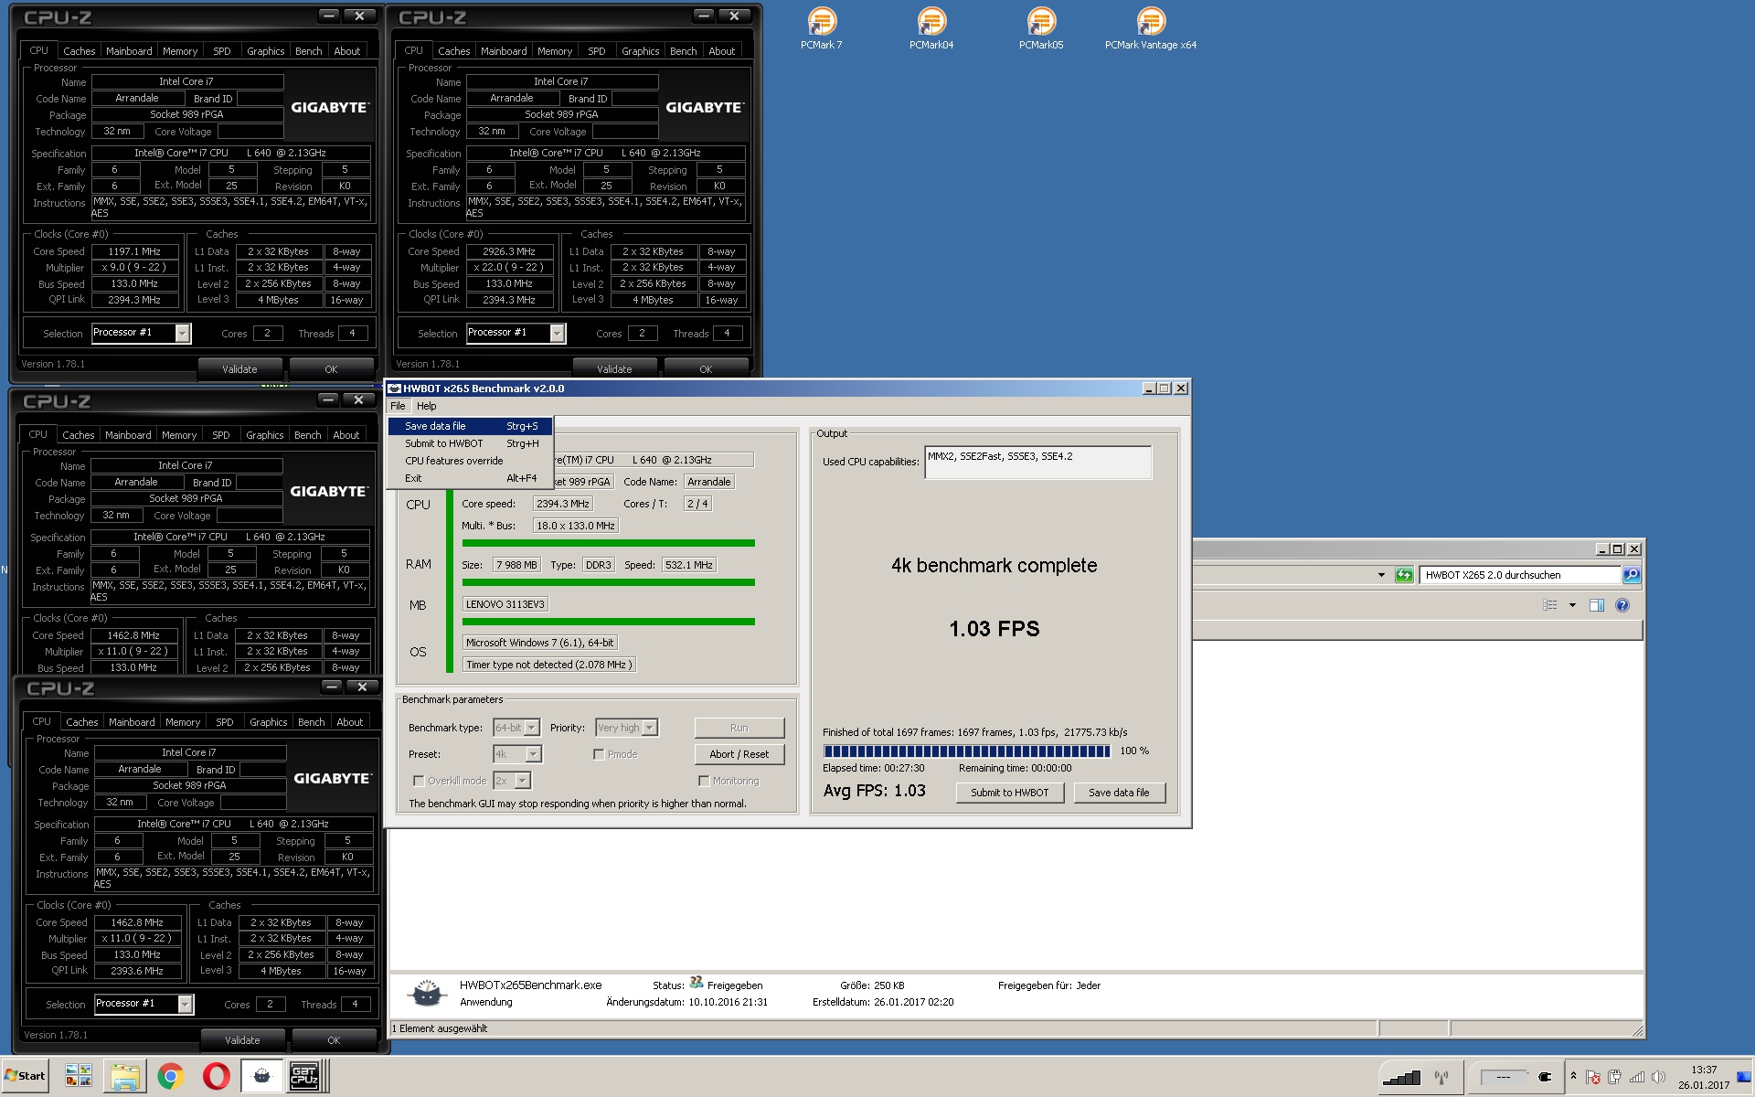Image resolution: width=1755 pixels, height=1097 pixels.
Task: Click the blue benchmark progress bar
Action: point(966,751)
